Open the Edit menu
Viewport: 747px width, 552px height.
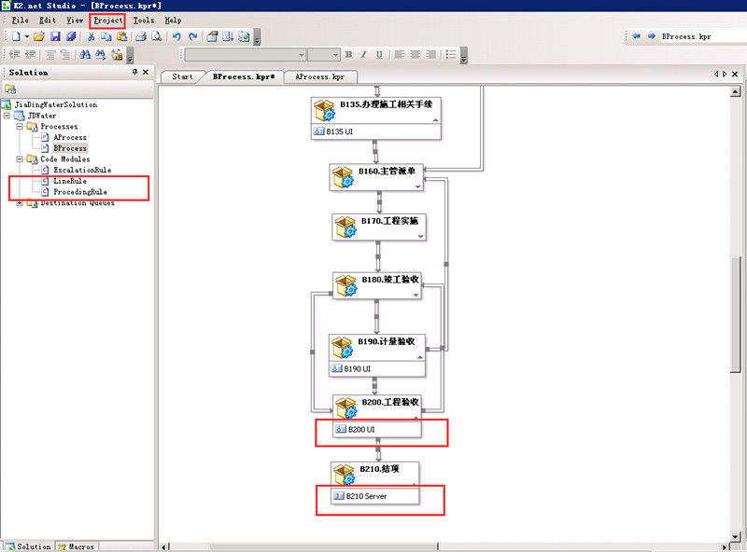point(48,20)
